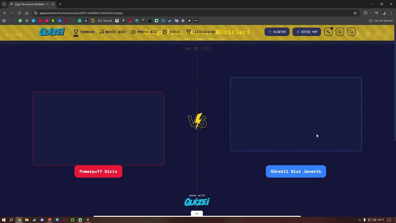
Task: Open Steam from the taskbar
Action: coord(34,220)
